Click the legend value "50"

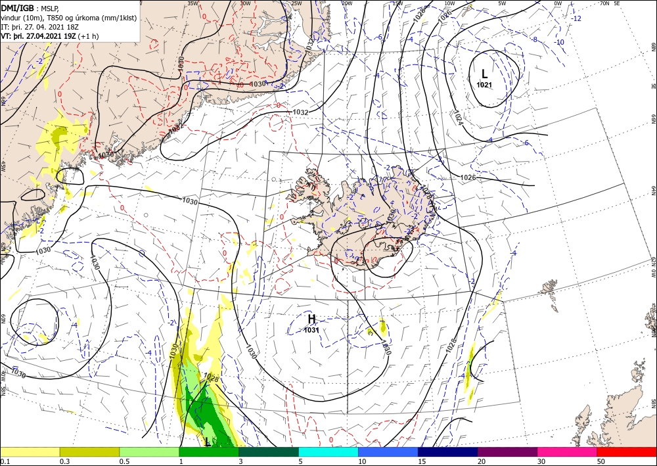pos(601,461)
